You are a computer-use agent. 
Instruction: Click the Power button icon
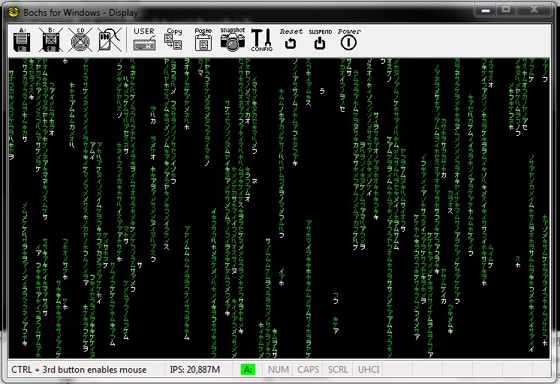click(x=349, y=39)
